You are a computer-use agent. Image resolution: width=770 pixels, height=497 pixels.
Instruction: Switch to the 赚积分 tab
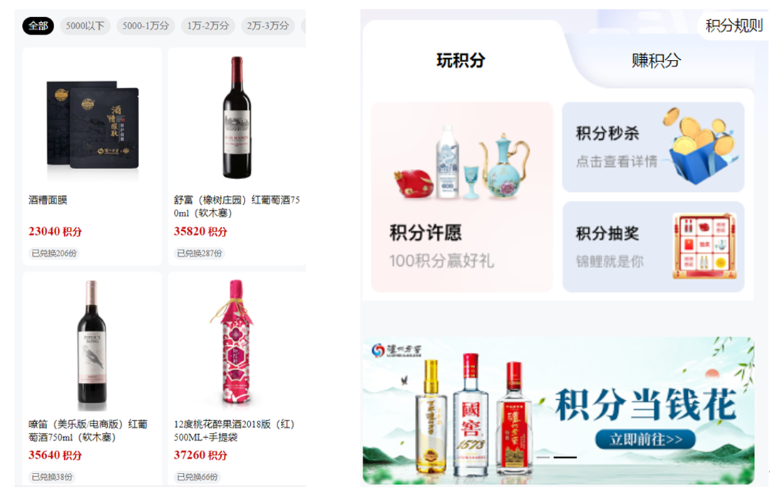point(656,61)
